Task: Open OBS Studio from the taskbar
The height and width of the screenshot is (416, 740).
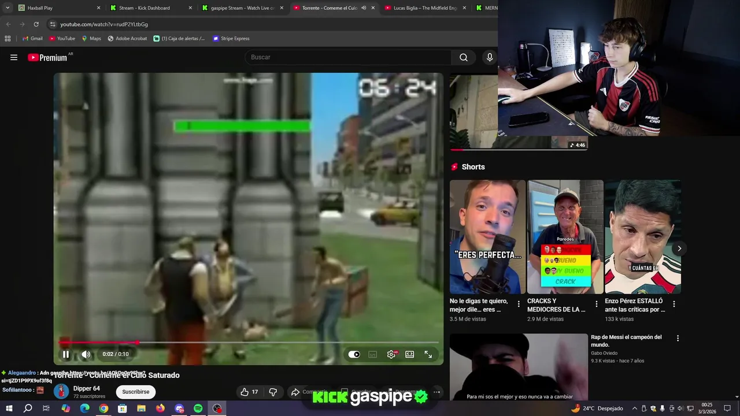Action: tap(217, 408)
